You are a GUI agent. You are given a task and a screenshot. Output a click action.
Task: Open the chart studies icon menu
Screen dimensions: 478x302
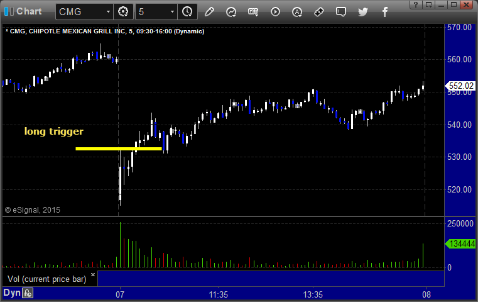tap(231, 12)
